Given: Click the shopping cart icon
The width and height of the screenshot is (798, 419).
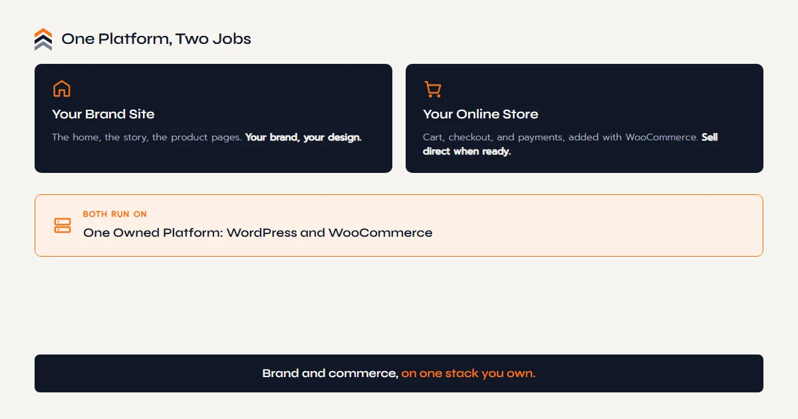Looking at the screenshot, I should click(433, 89).
